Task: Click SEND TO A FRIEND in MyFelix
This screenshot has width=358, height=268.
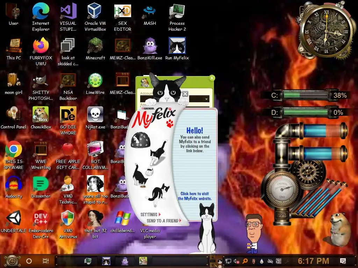Action: pyautogui.click(x=164, y=221)
